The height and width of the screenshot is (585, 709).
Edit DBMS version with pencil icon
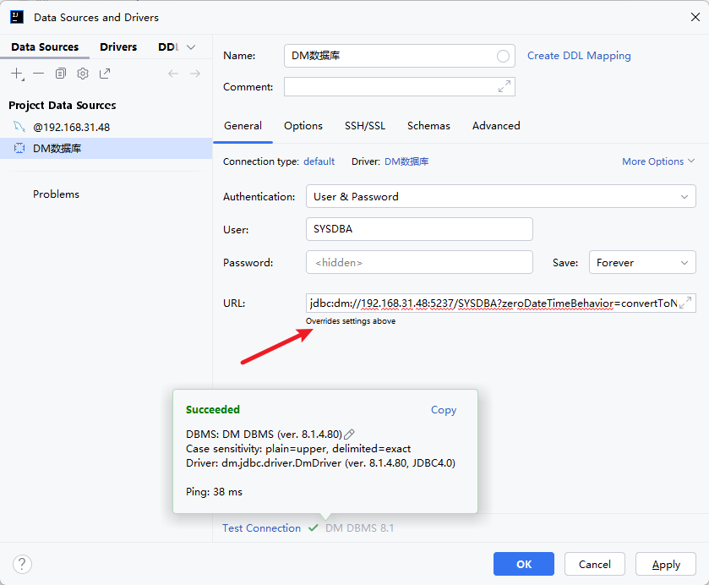349,435
